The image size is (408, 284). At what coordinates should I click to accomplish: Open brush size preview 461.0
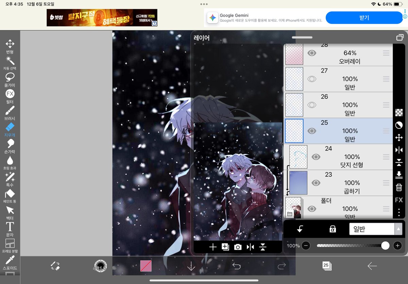[100, 266]
